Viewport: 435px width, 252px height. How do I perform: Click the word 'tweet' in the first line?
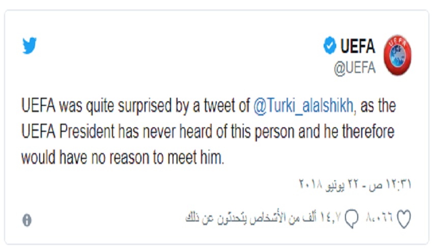(x=223, y=107)
